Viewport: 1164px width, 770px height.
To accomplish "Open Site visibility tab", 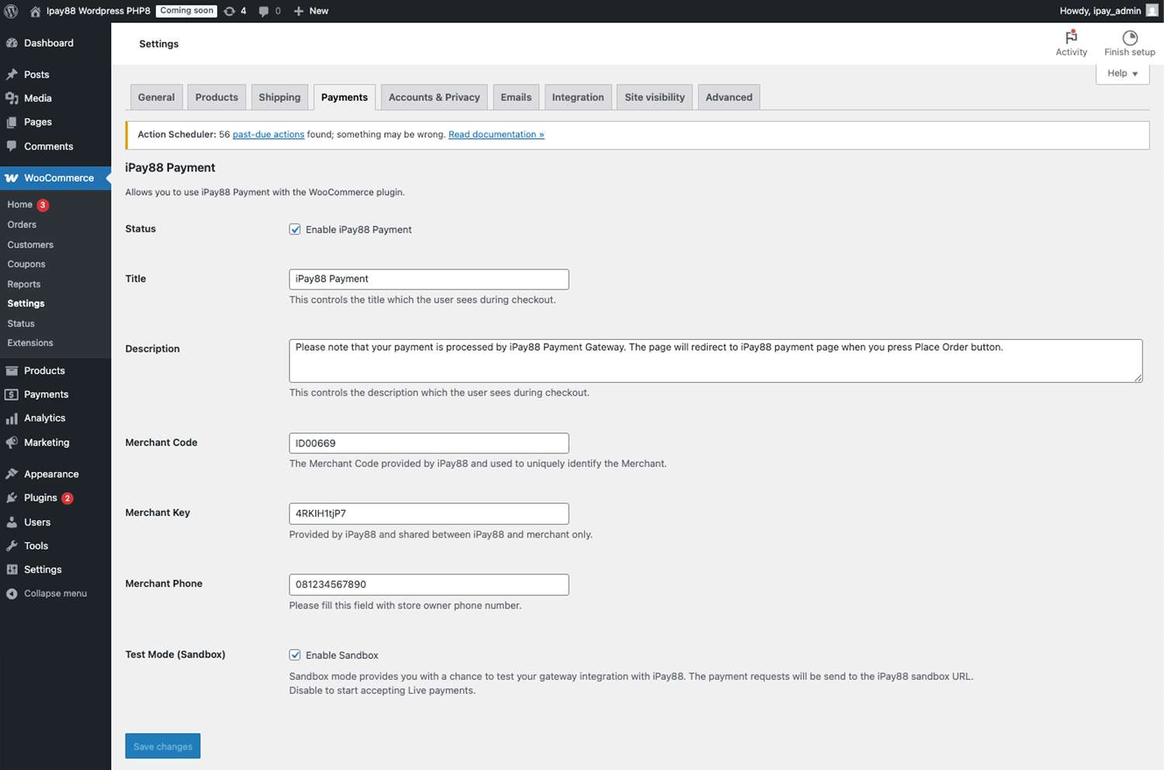I will pyautogui.click(x=655, y=97).
